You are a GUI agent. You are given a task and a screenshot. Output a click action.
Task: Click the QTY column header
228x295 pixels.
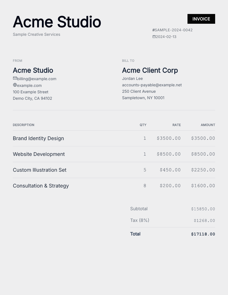[x=143, y=125]
